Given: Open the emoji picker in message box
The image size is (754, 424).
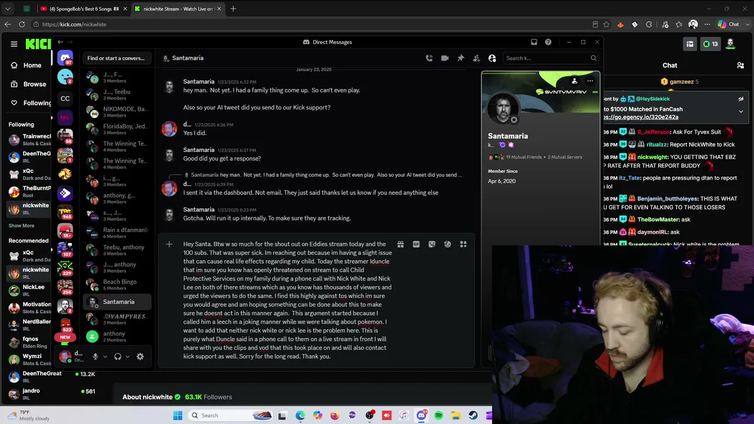Looking at the screenshot, I should (x=448, y=244).
